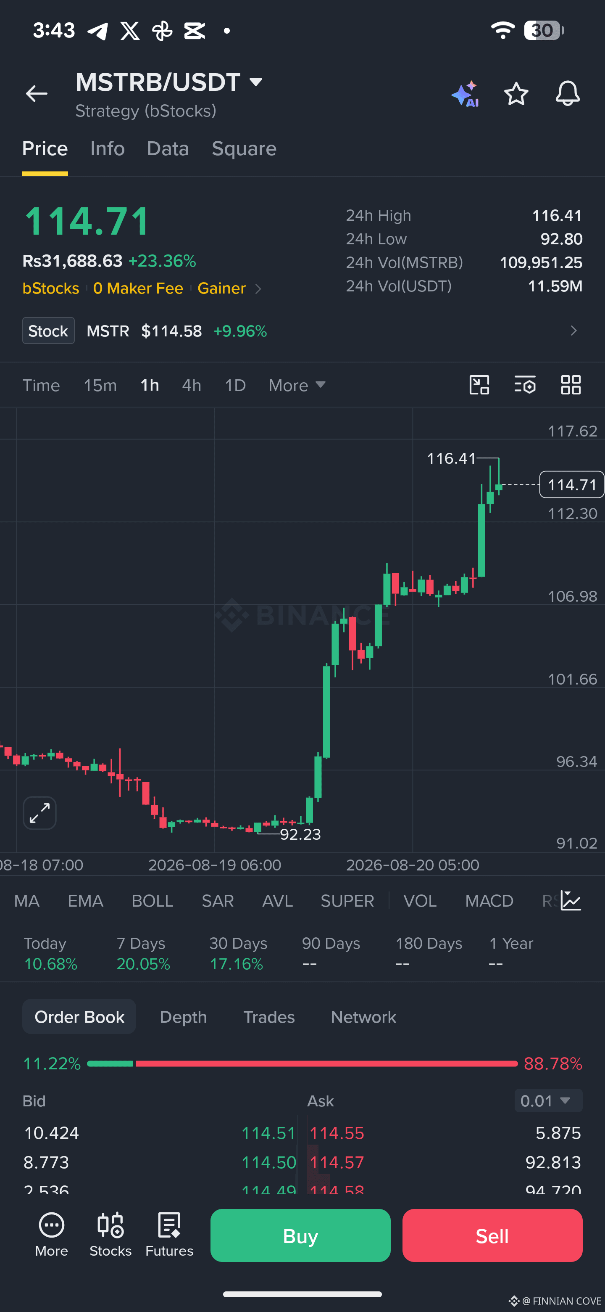Toggle the MA indicator
Screen dimensions: 605x1312
point(27,901)
